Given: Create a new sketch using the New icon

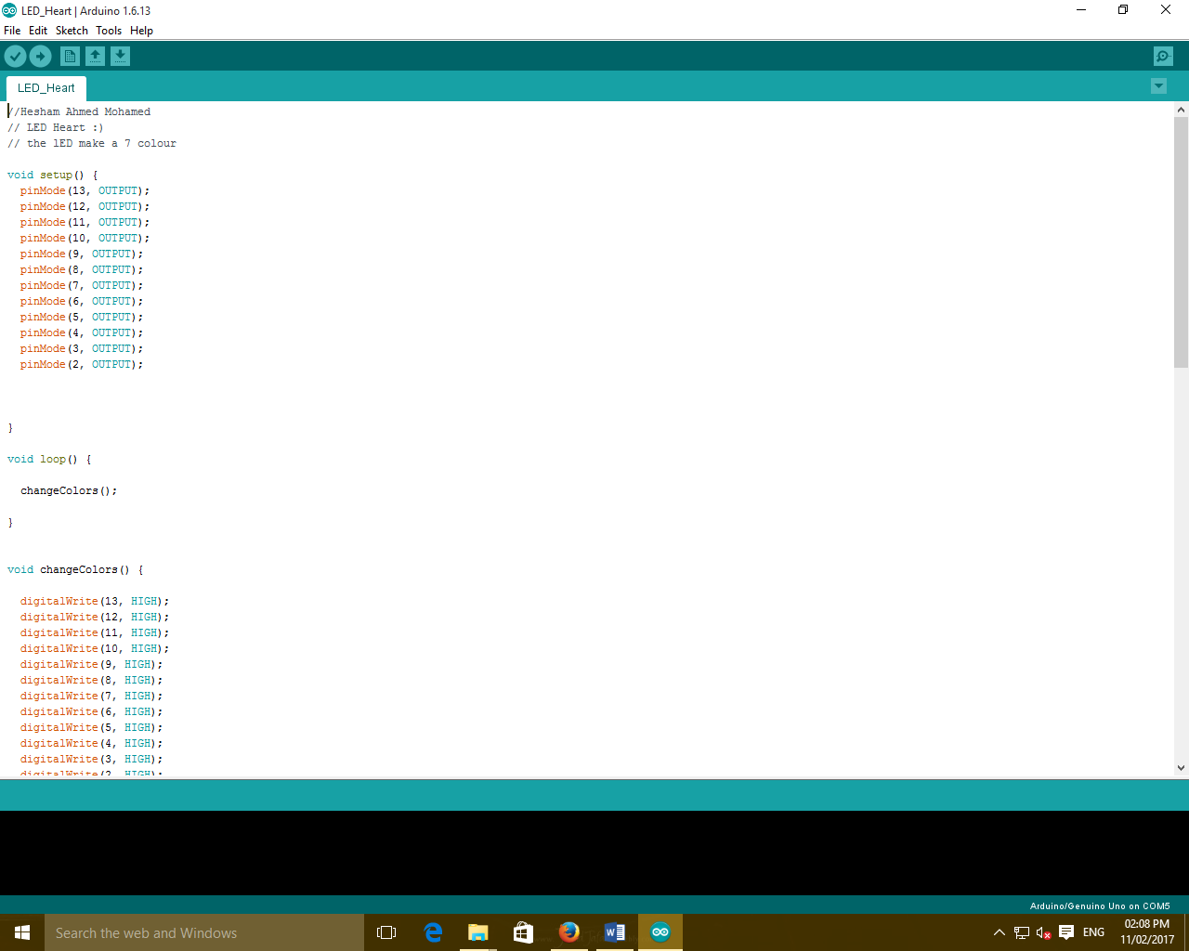Looking at the screenshot, I should pos(70,57).
